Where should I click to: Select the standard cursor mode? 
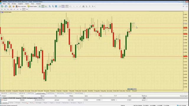point(67,6)
